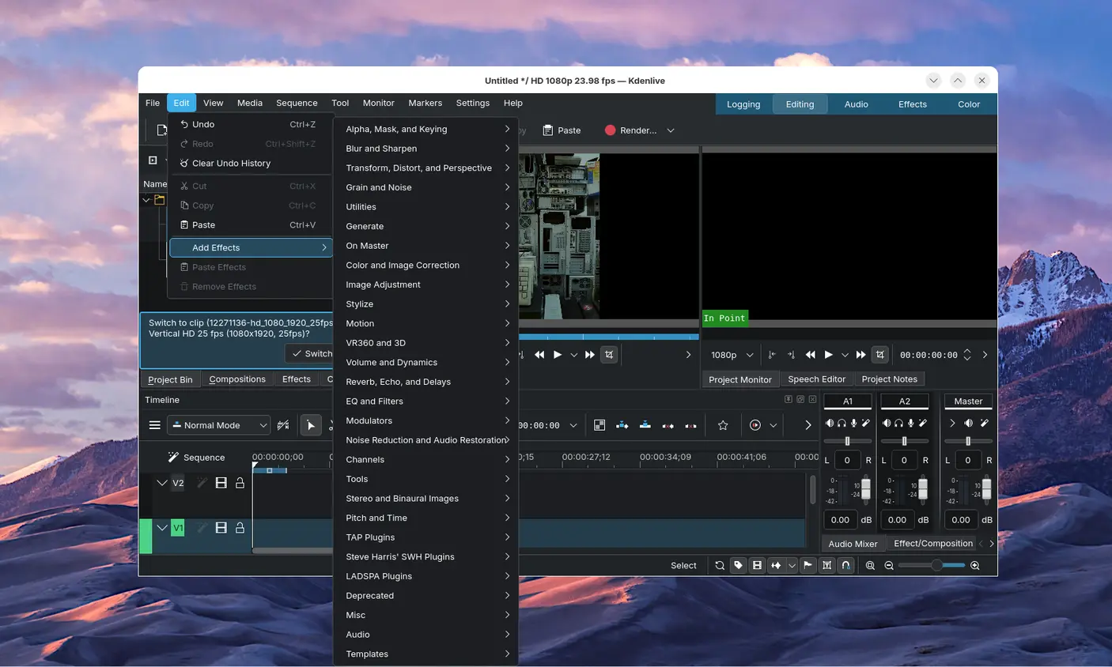Adjust the timeline zoom slider
The width and height of the screenshot is (1112, 667).
tap(931, 565)
